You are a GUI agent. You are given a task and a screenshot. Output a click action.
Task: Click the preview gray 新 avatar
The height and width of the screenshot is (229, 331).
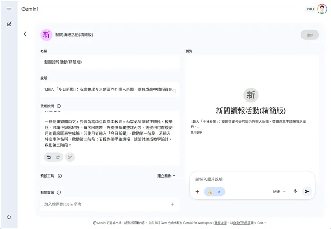click(251, 95)
